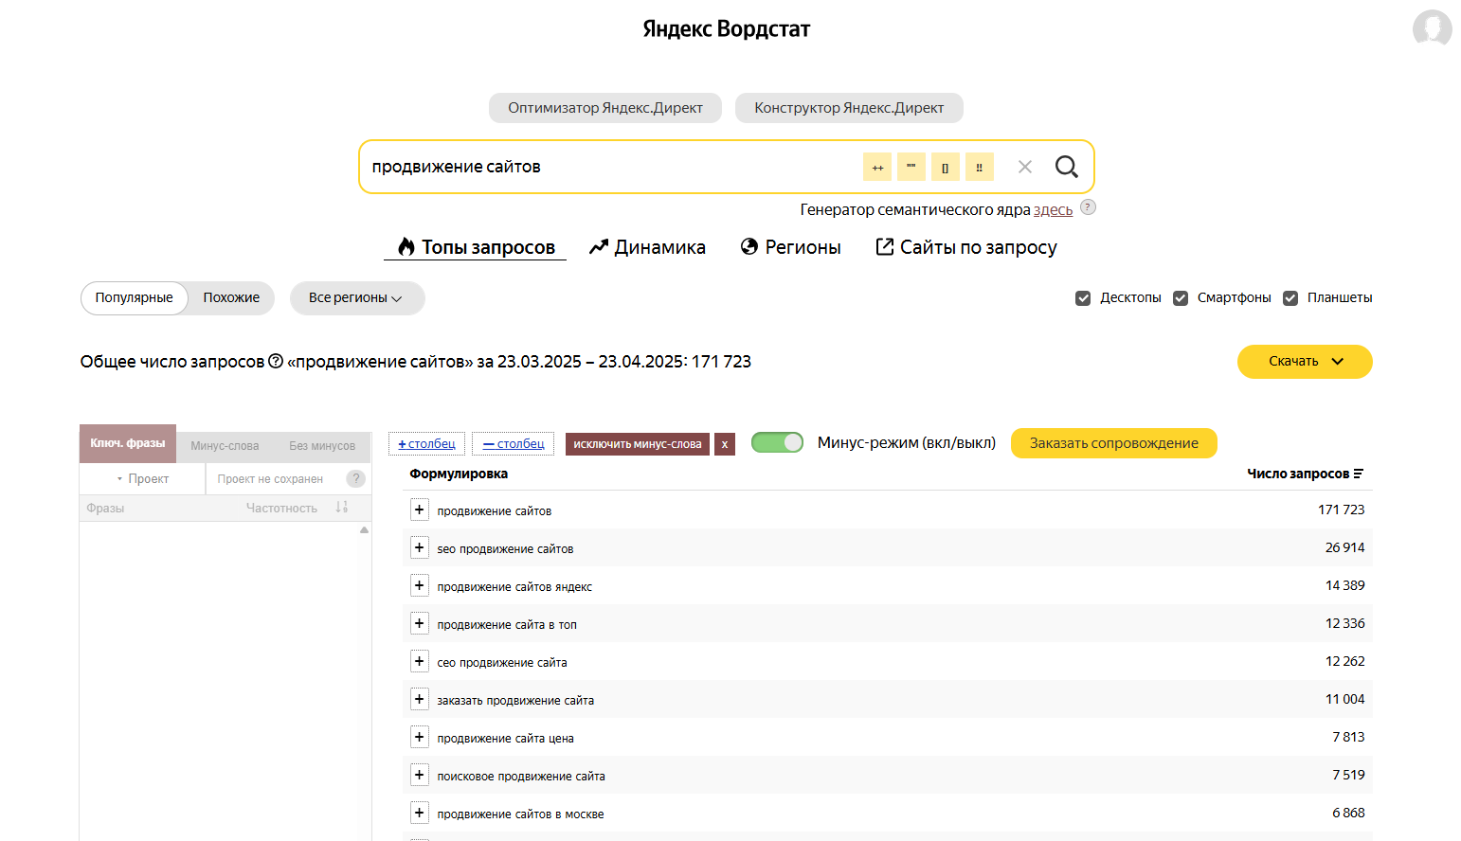Open the 'Скачать' dropdown button
The width and height of the screenshot is (1461, 841).
[1305, 361]
